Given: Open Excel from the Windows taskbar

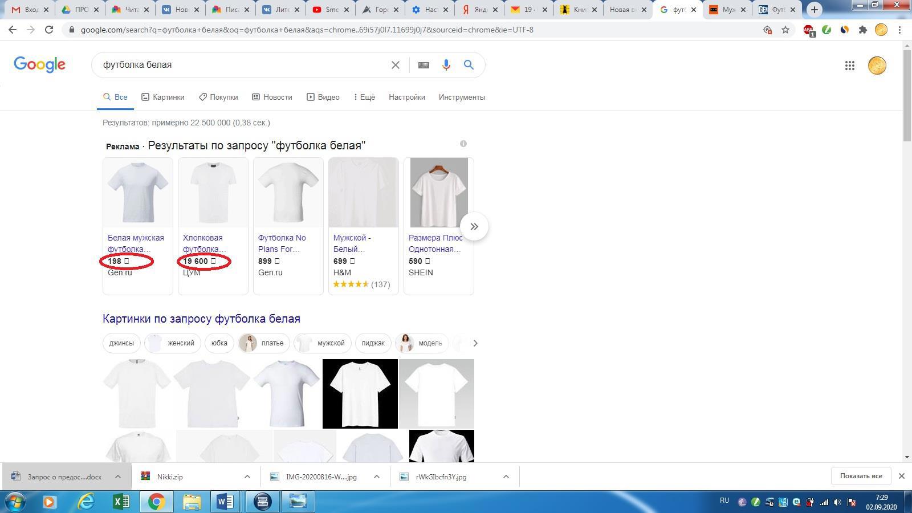Looking at the screenshot, I should pos(121,502).
